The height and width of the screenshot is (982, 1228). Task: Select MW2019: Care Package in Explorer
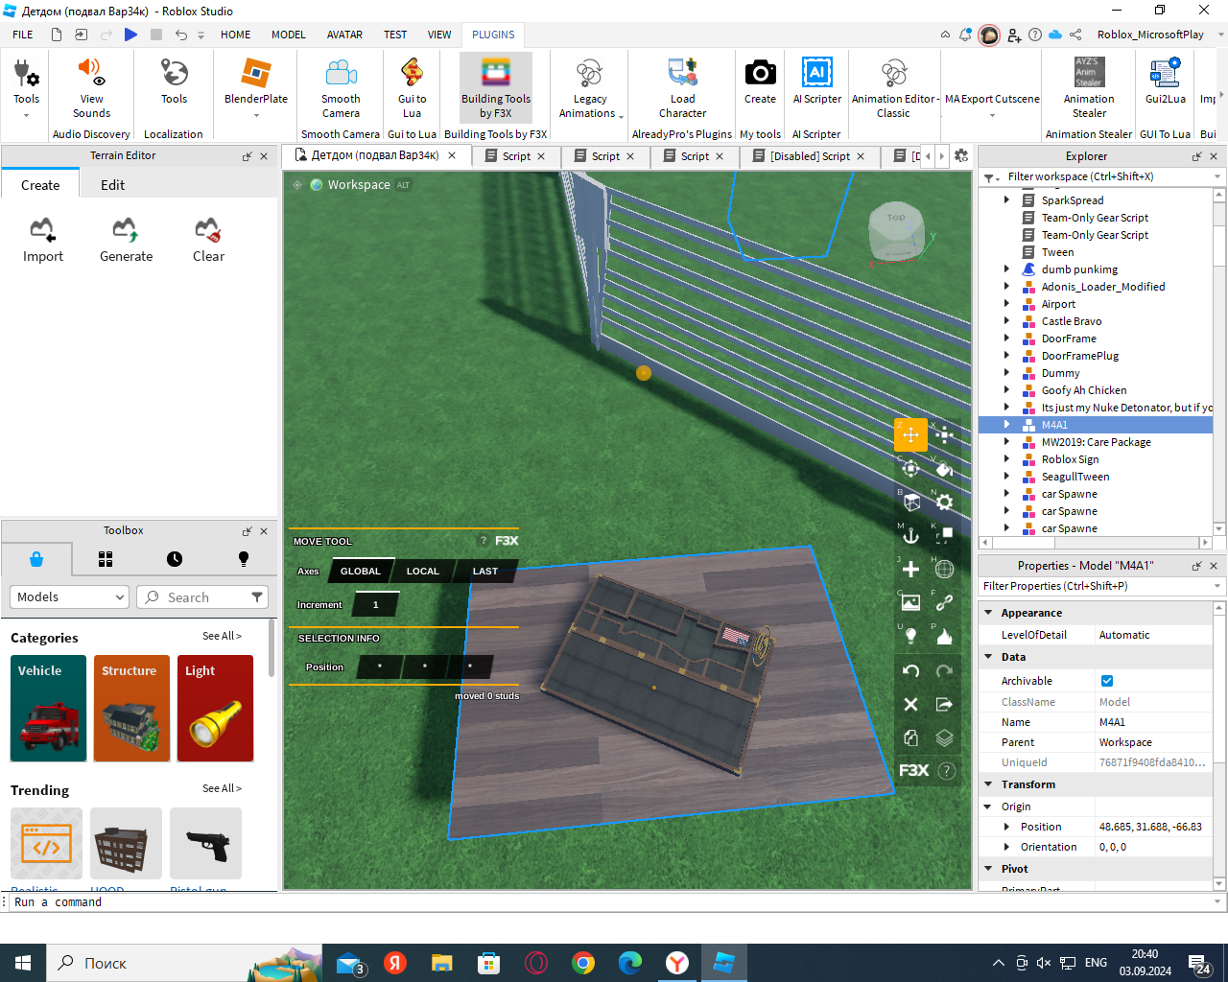[1096, 442]
